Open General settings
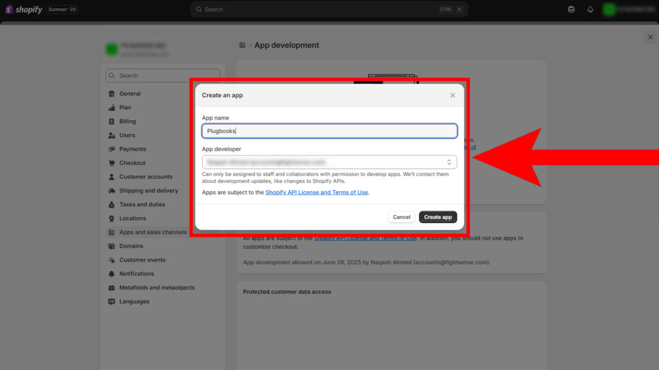Screen dimensions: 659x370 click(130, 94)
